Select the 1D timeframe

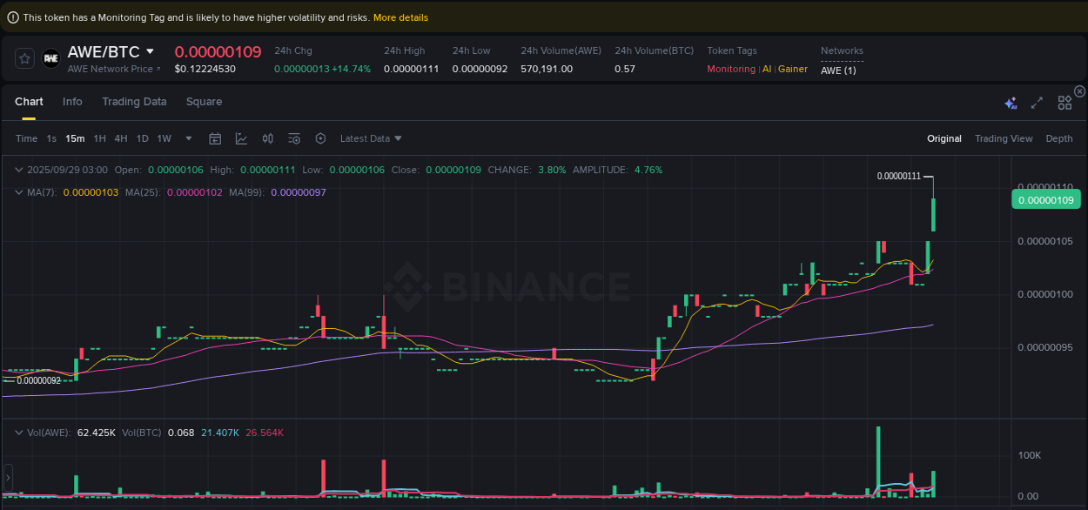[142, 138]
